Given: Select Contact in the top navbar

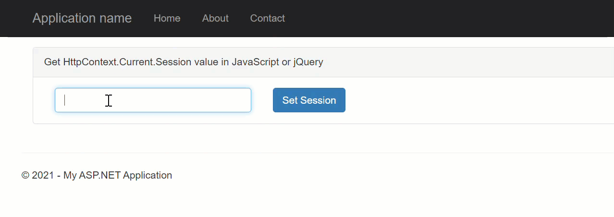Looking at the screenshot, I should (x=267, y=18).
